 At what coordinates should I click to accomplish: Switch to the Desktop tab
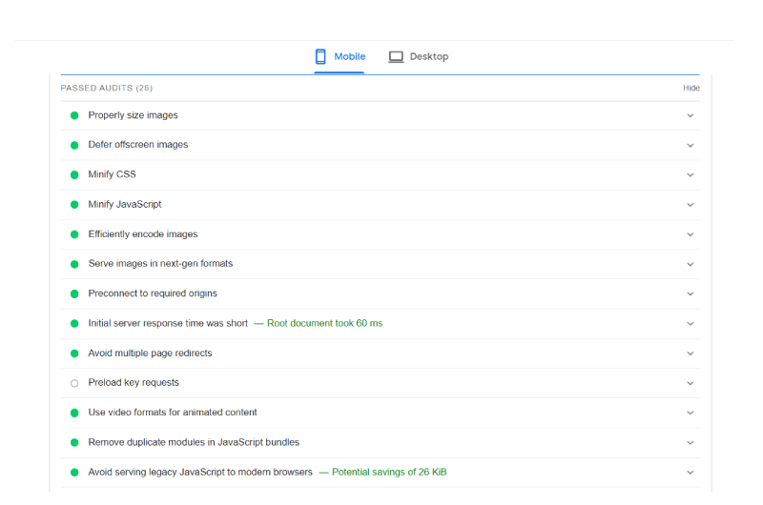coord(419,57)
